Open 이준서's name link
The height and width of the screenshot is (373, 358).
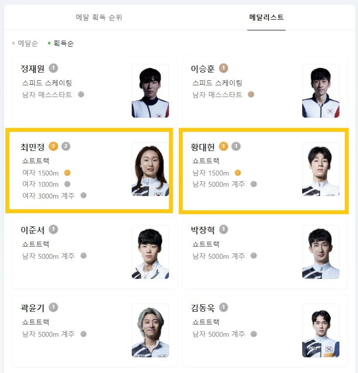32,230
